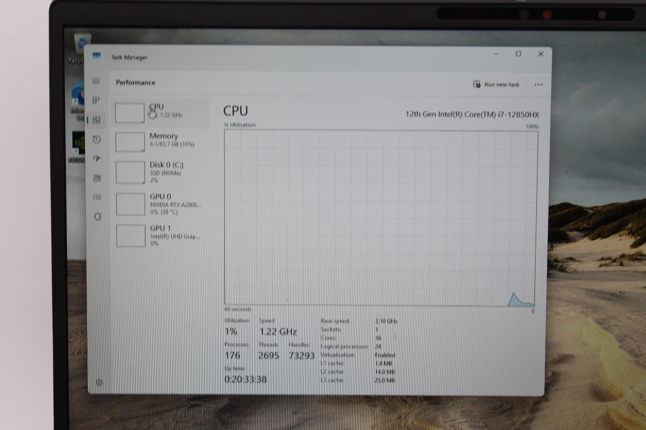Screen dimensions: 646x430
Task: Close the Task Manager window
Action: click(x=541, y=54)
